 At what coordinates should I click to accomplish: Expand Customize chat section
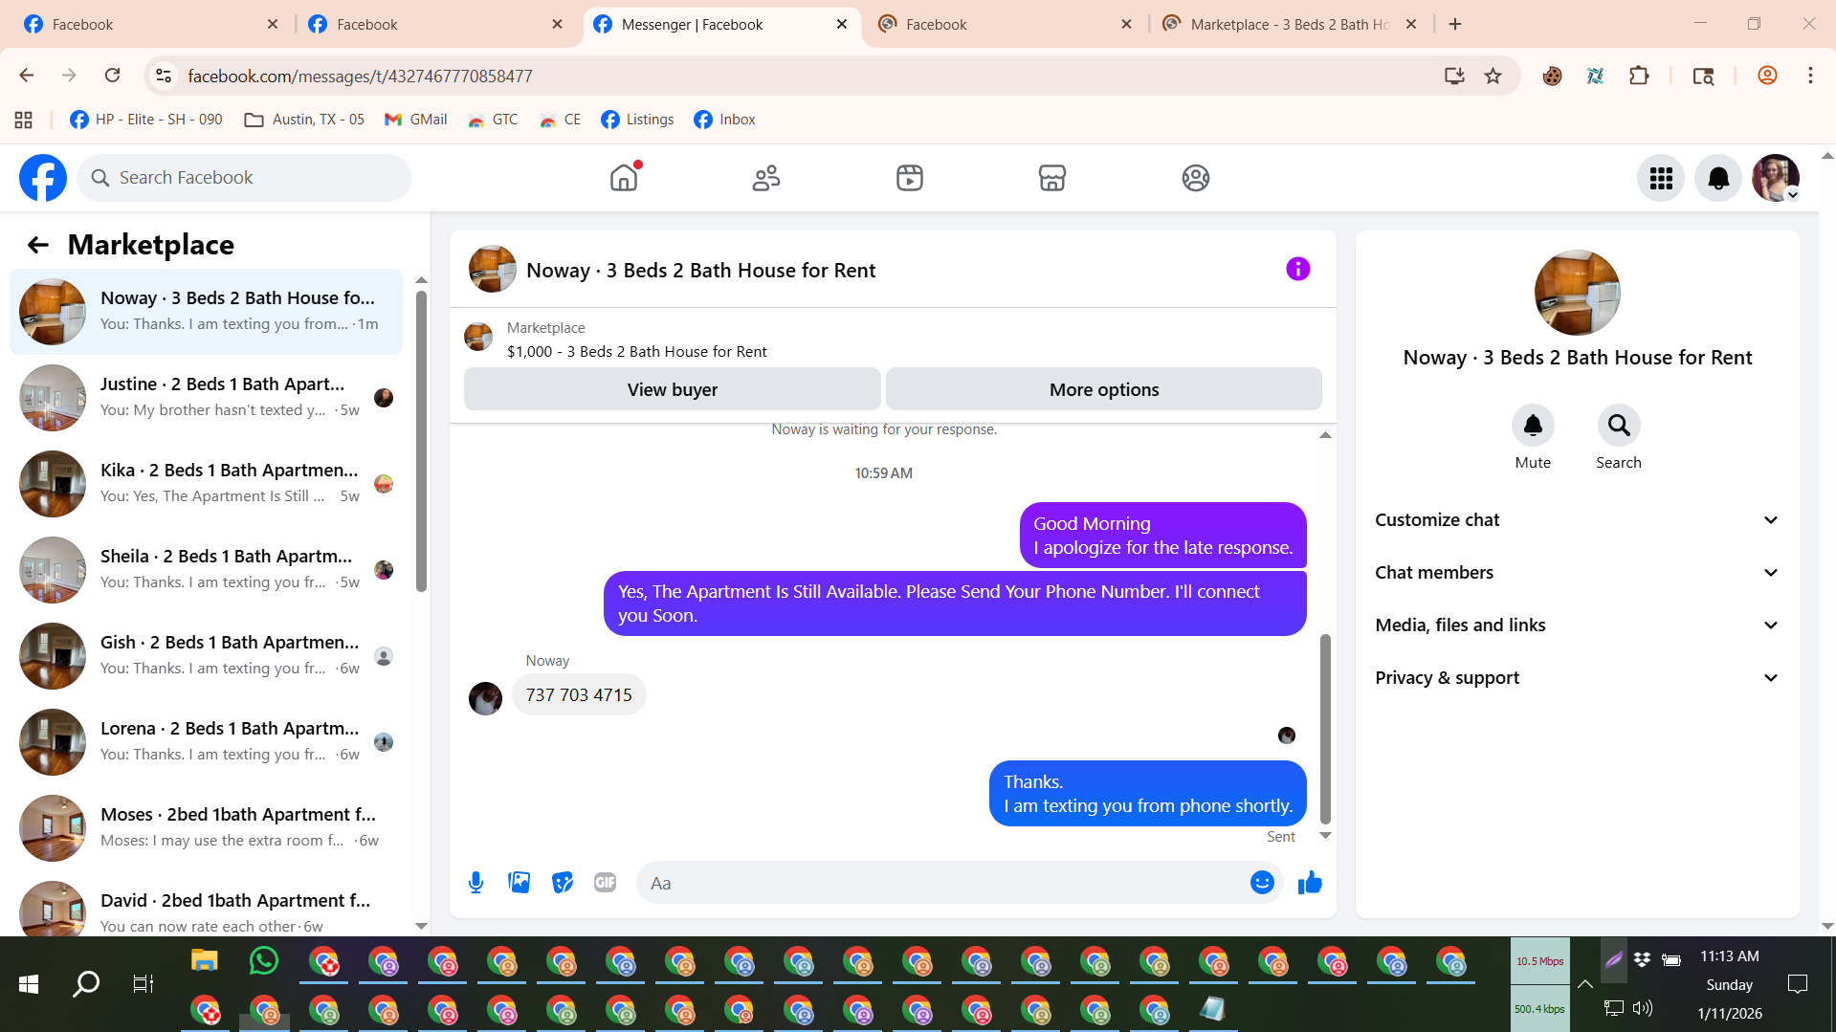1578,520
